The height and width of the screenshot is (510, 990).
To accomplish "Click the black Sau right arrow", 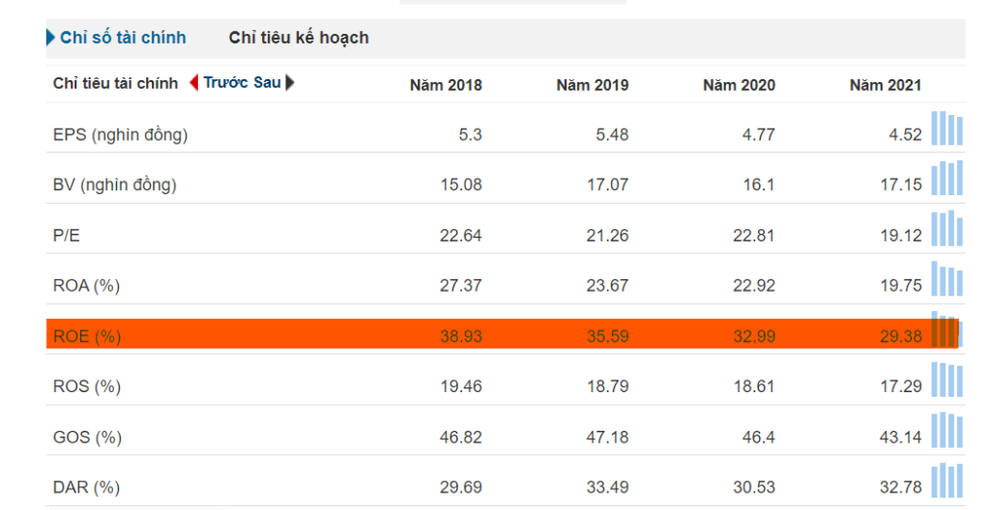I will 290,83.
